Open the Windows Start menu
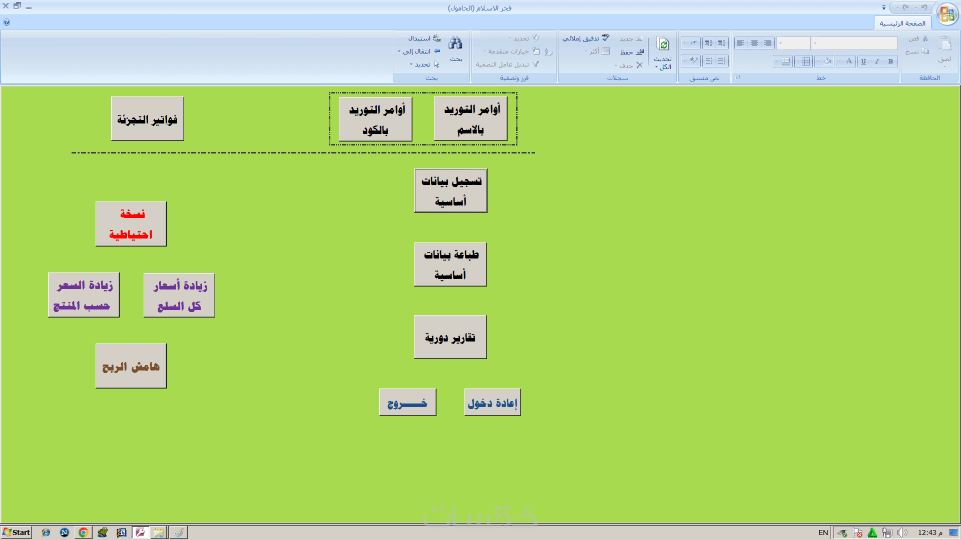The image size is (961, 540). click(17, 532)
